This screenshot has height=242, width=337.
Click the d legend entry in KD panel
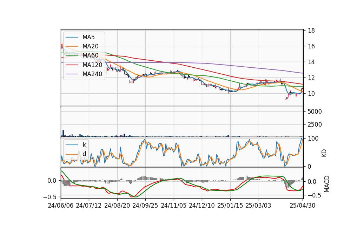click(84, 154)
